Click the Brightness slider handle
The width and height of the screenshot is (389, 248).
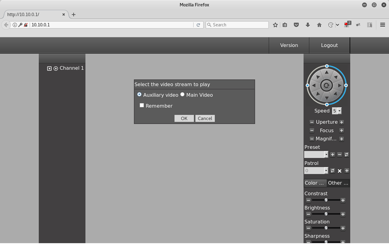[326, 214]
